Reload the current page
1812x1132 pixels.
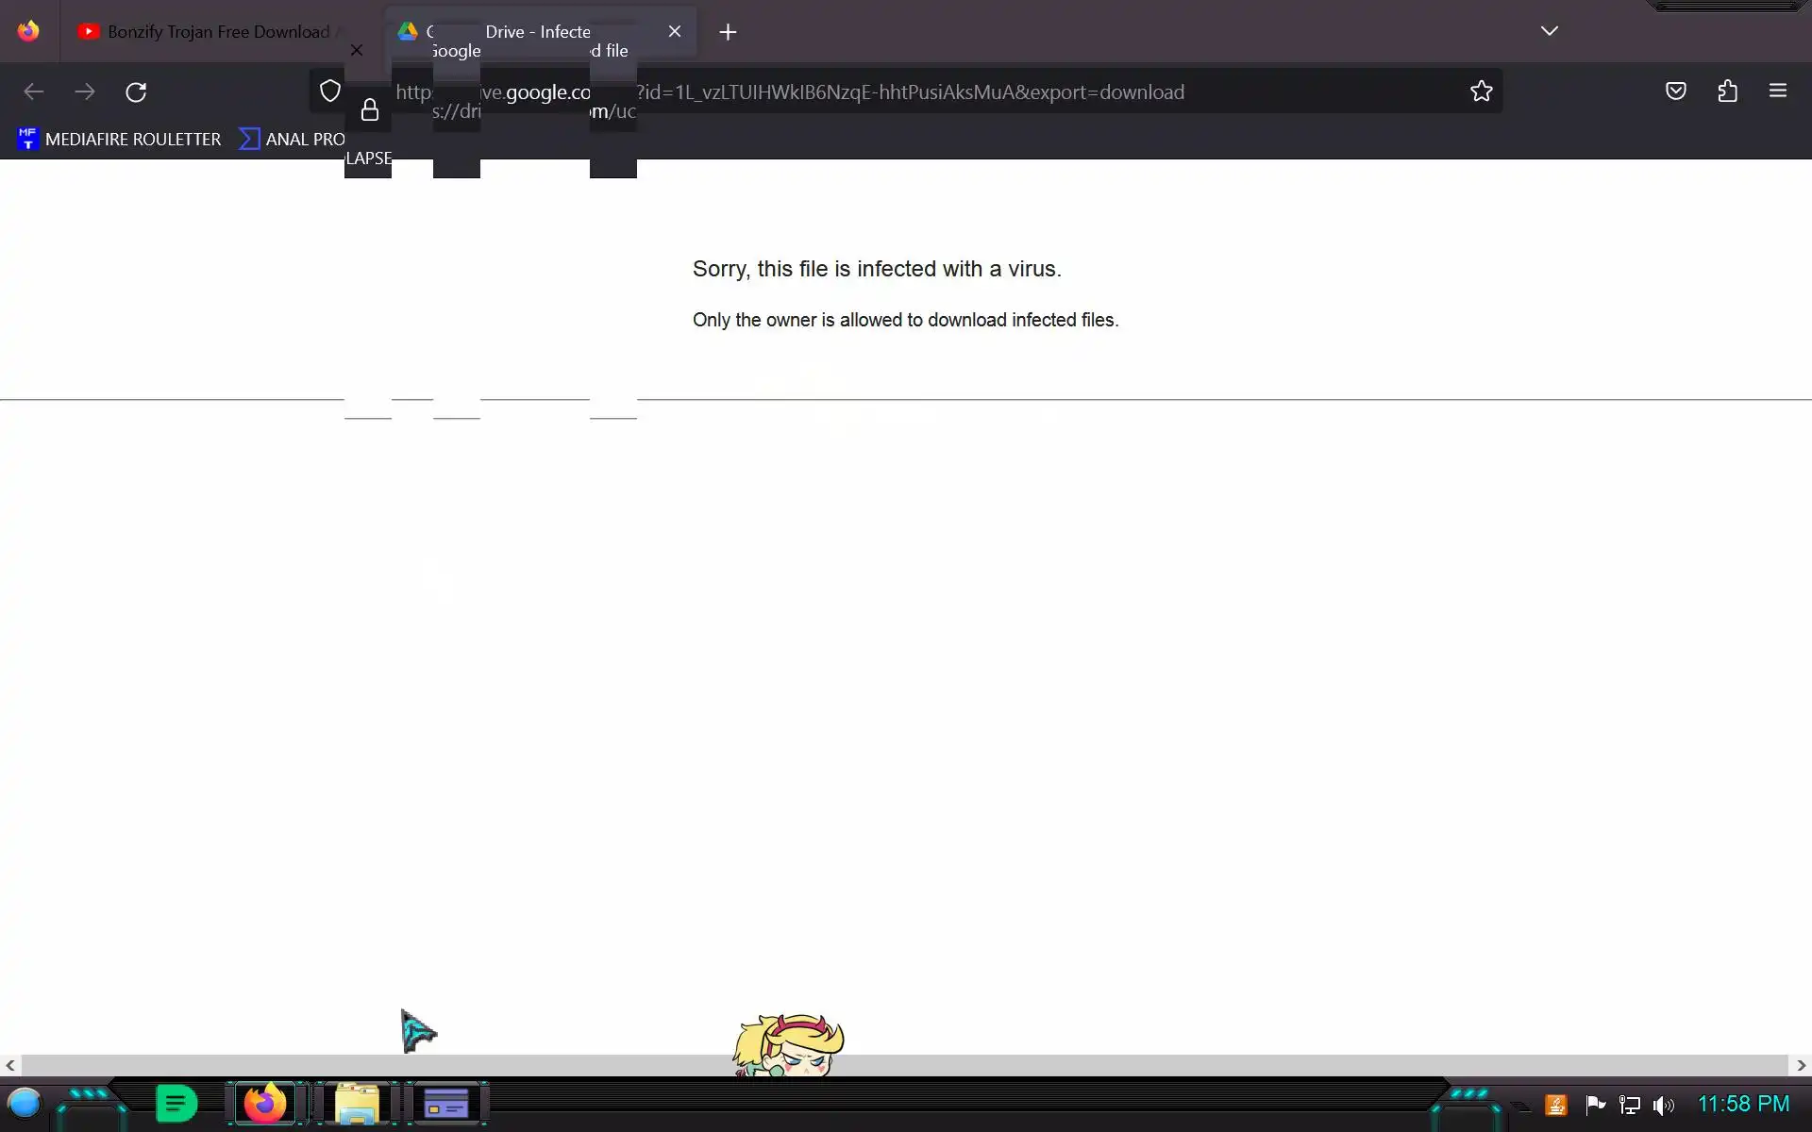pyautogui.click(x=136, y=92)
